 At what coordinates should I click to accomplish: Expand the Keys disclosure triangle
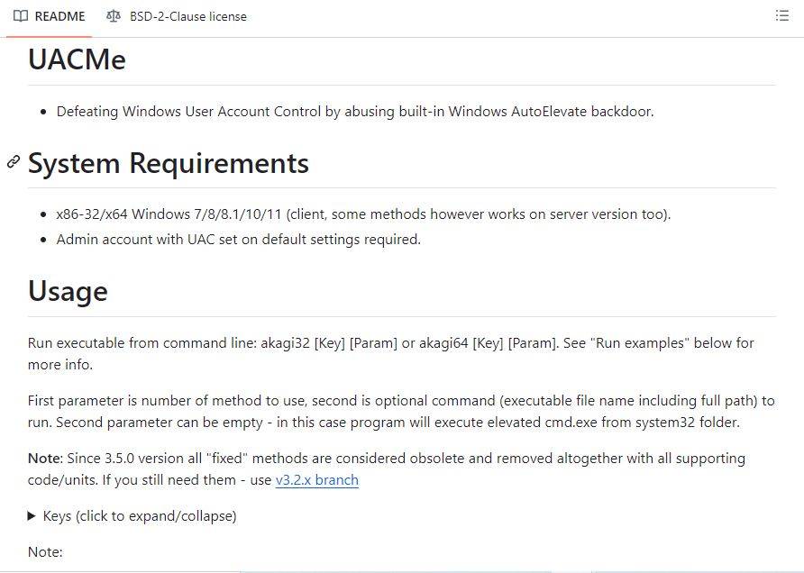[x=32, y=516]
